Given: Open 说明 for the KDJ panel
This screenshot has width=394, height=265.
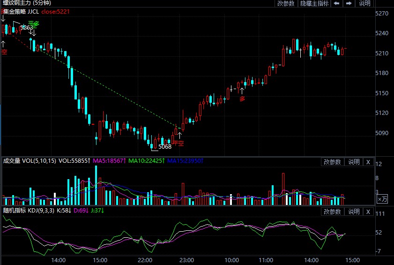Looking at the screenshot, I should pos(353,212).
